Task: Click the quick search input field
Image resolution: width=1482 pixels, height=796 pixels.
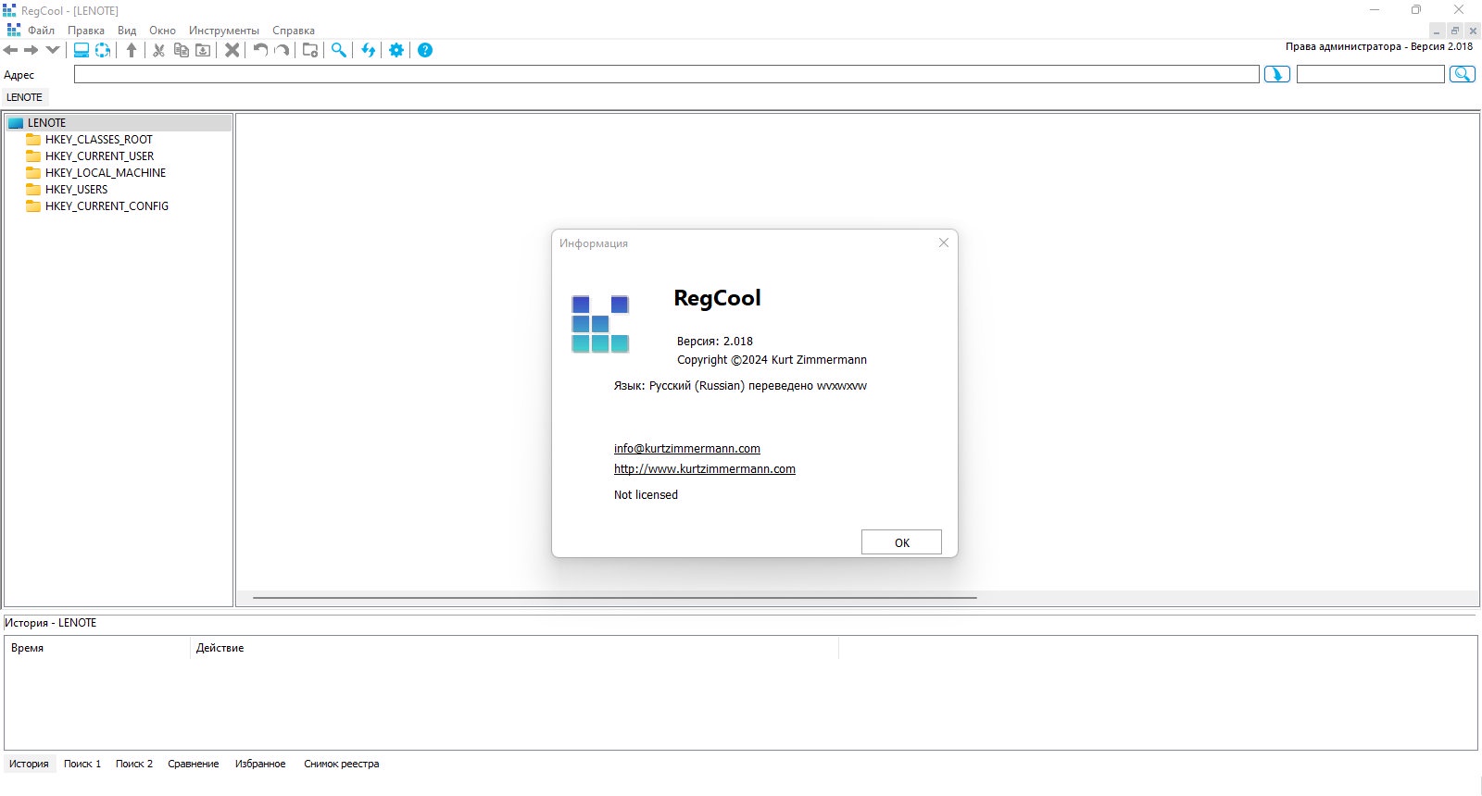Action: point(1371,74)
